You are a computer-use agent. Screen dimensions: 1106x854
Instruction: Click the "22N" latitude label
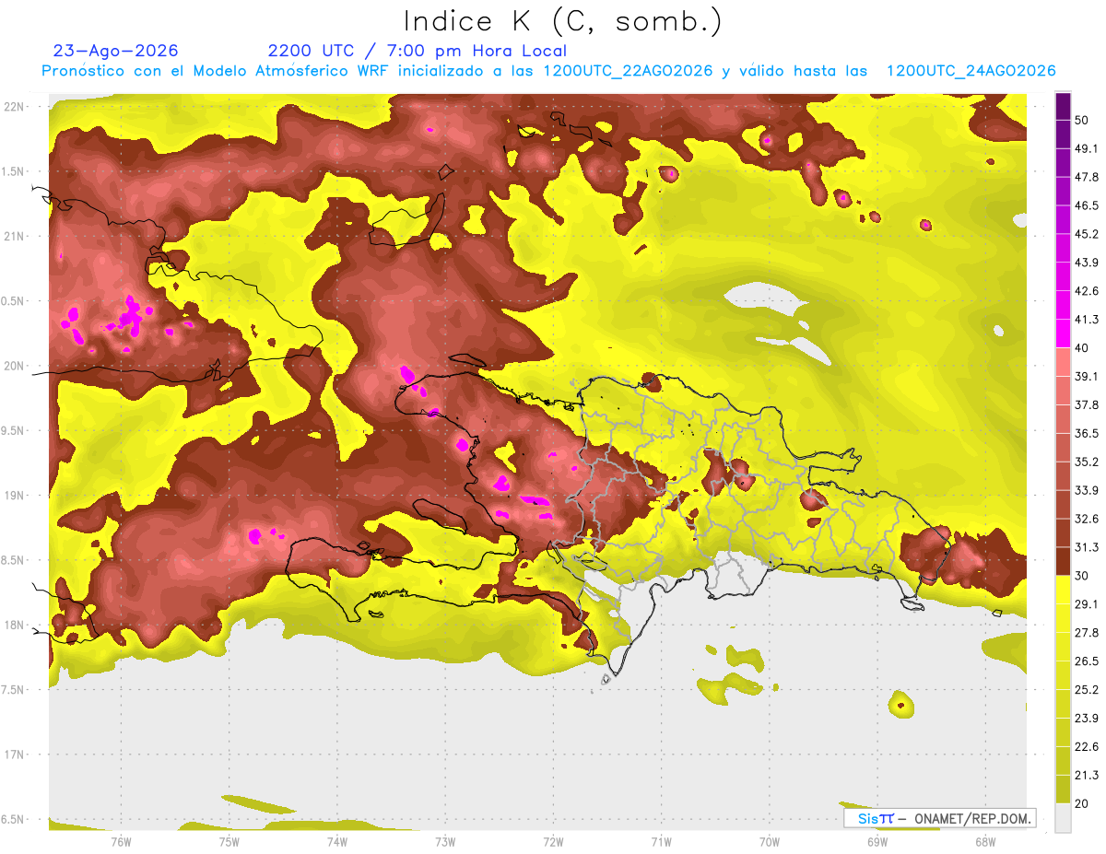point(16,107)
